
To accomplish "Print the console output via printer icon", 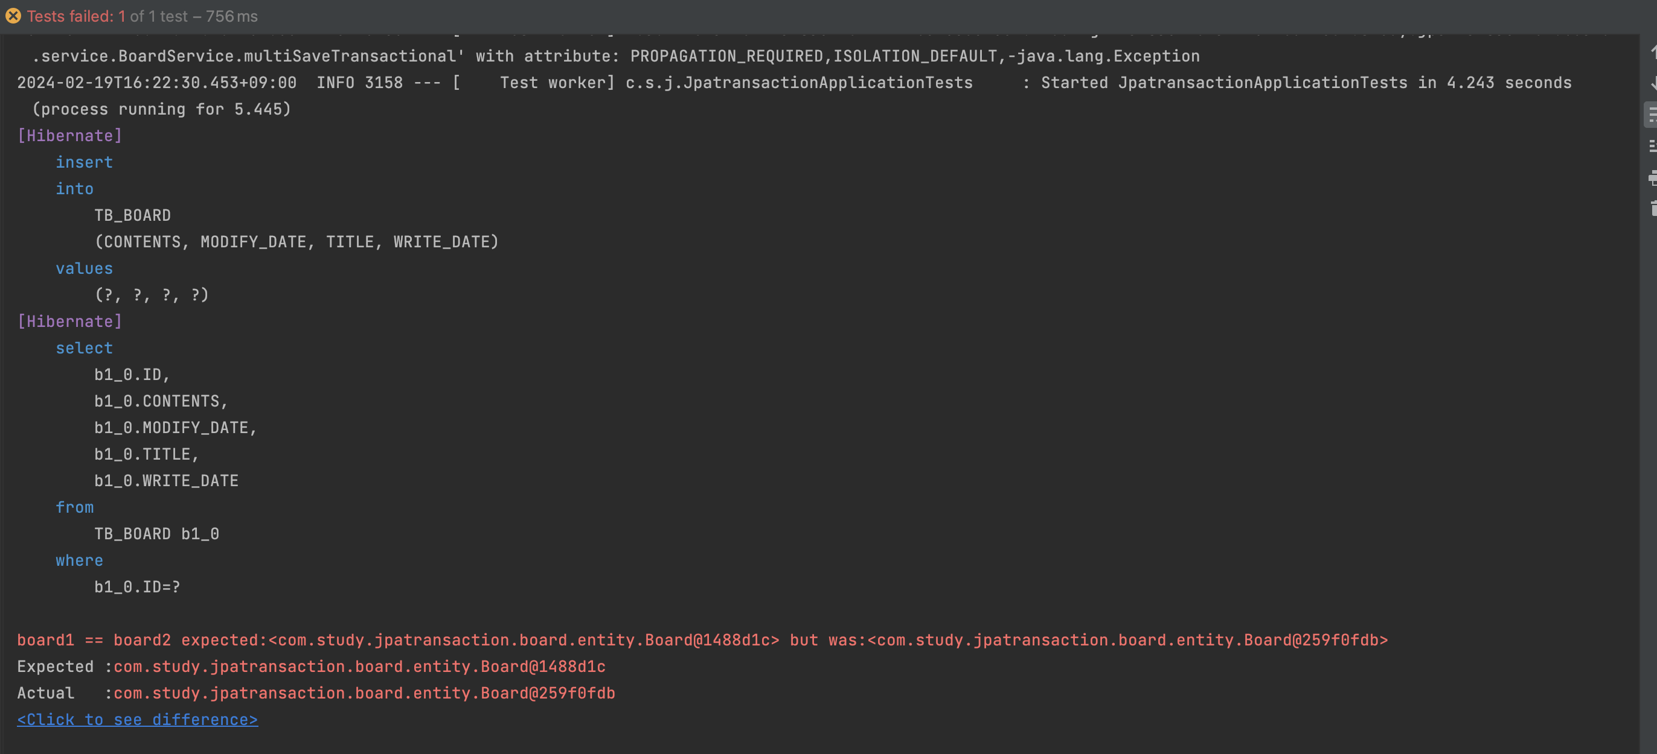I will [1652, 178].
